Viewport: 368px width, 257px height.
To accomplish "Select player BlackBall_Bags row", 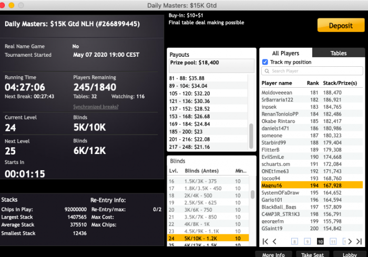I will (x=312, y=207).
